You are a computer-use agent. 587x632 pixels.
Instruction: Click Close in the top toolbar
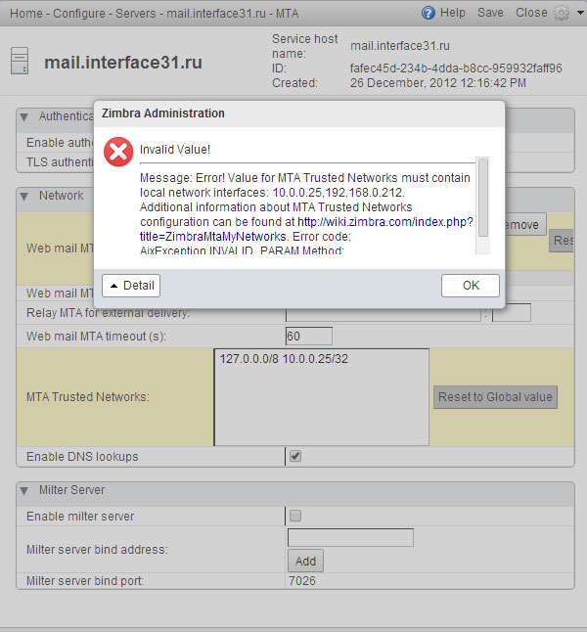tap(531, 13)
